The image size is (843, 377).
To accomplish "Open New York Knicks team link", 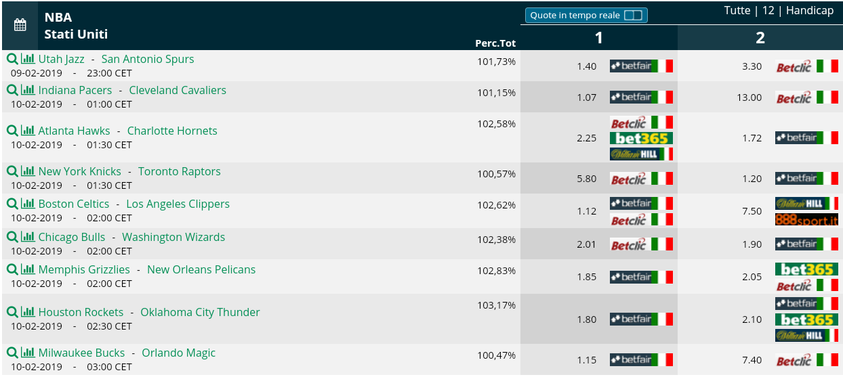I will 80,171.
